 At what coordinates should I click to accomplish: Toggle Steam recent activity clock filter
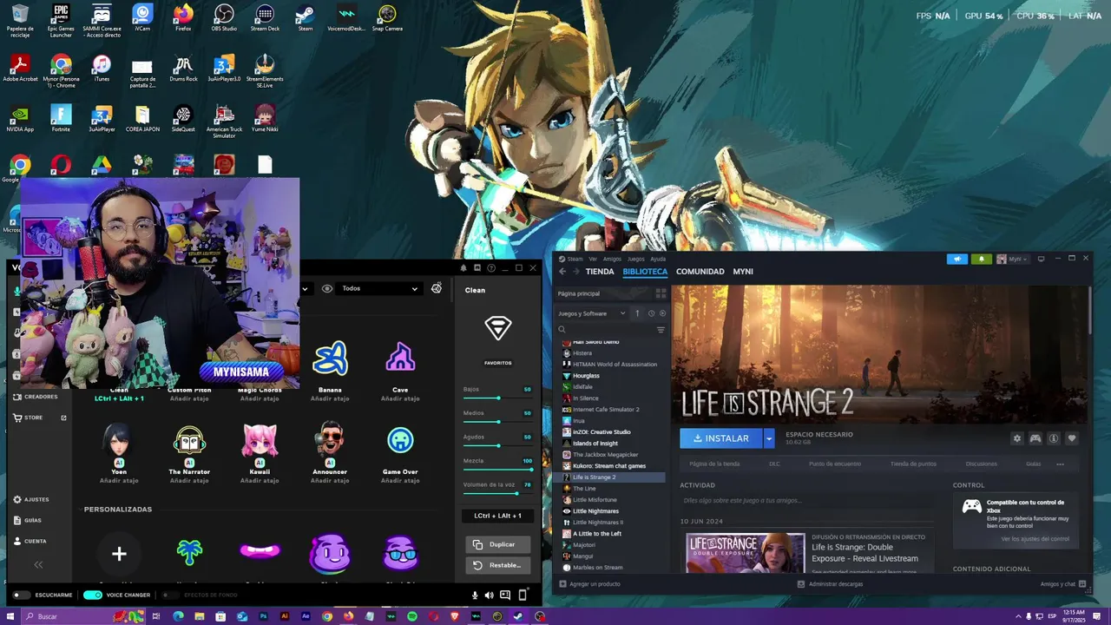[x=651, y=313]
